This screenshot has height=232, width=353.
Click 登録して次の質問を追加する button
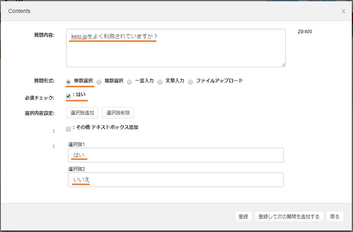tap(288, 217)
